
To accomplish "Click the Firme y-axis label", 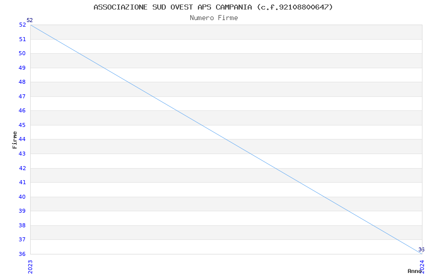I will 15,140.
